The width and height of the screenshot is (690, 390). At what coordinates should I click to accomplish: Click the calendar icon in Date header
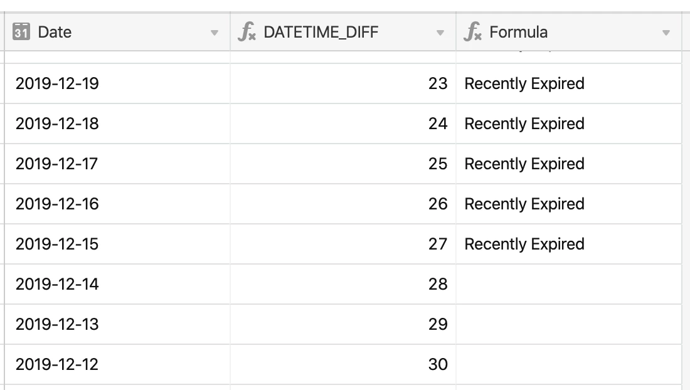point(21,32)
